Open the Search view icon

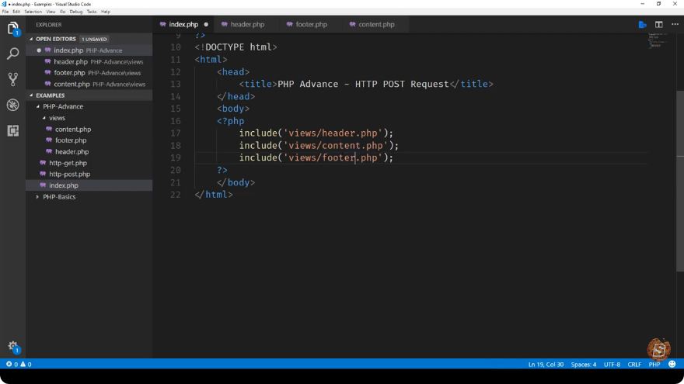(12, 54)
